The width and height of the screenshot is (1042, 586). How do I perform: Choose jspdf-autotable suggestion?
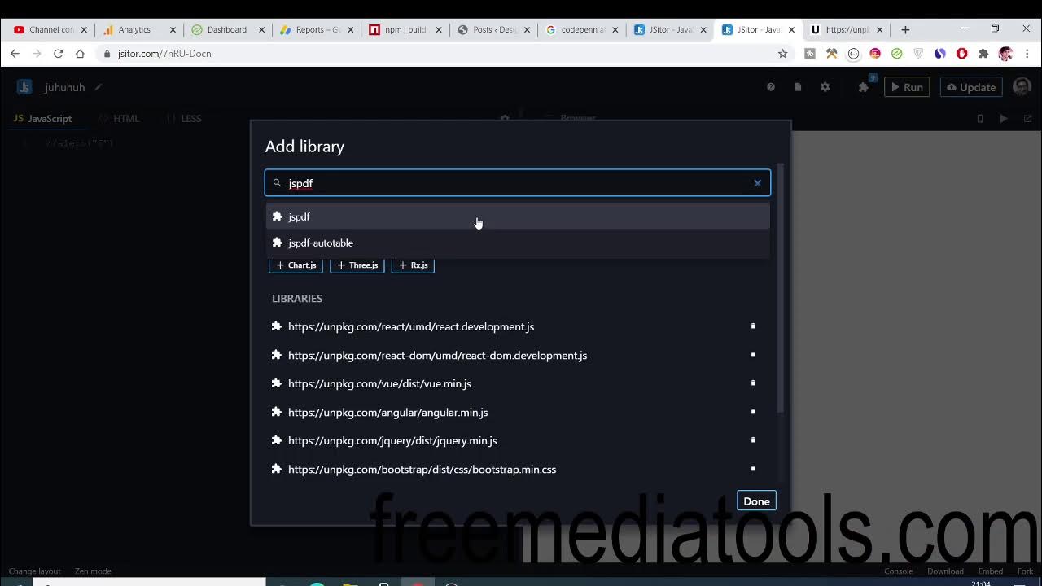[x=321, y=243]
